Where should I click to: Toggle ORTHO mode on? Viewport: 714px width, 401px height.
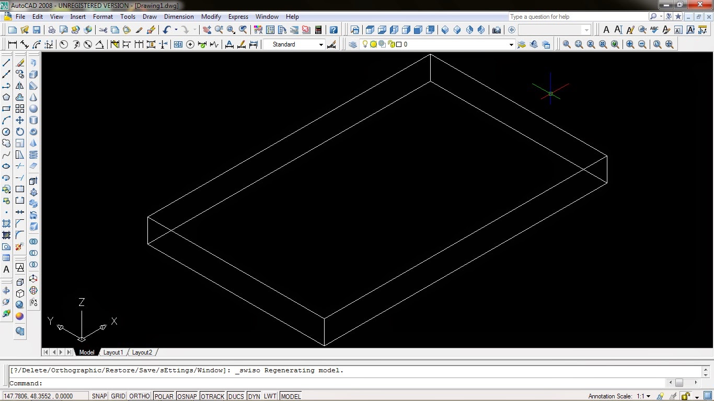coord(139,396)
